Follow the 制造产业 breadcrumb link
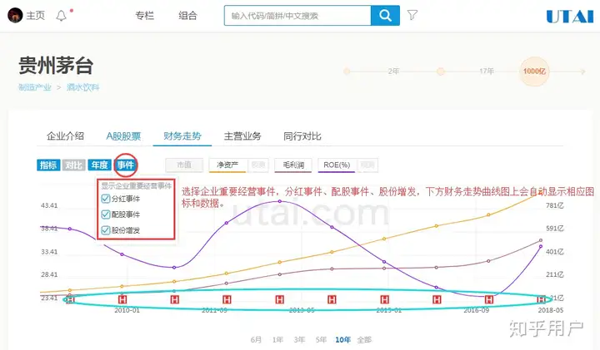Viewport: 600px width, 350px height. (x=35, y=87)
